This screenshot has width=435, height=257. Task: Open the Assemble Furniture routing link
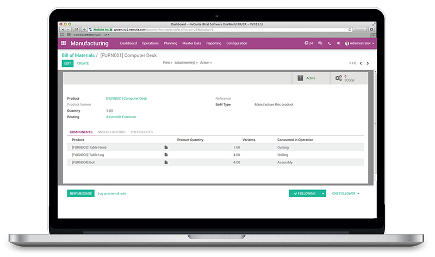tap(121, 117)
